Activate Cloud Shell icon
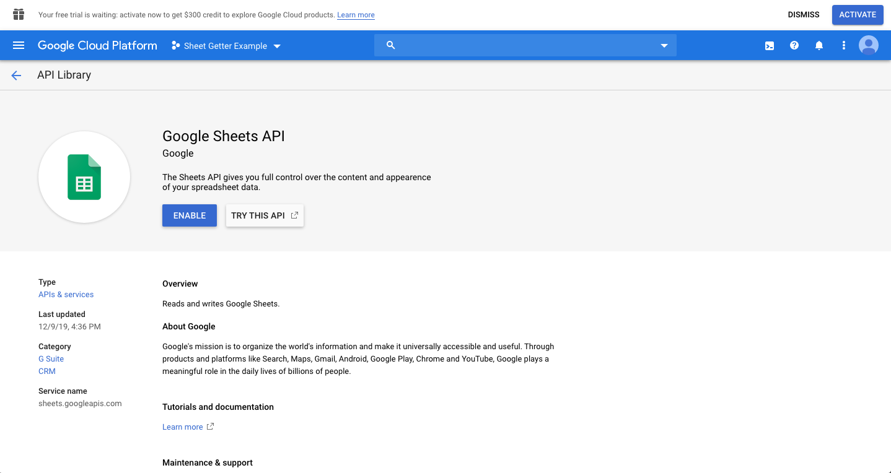891x473 pixels. pos(770,46)
